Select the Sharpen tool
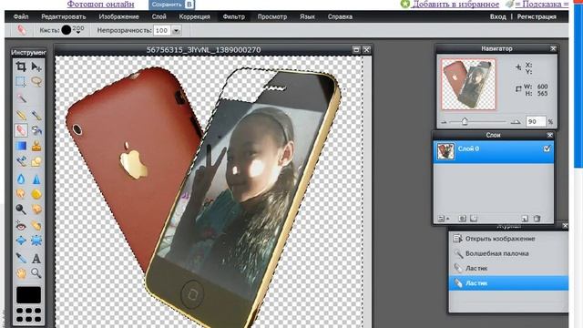The image size is (583, 328). point(36,179)
